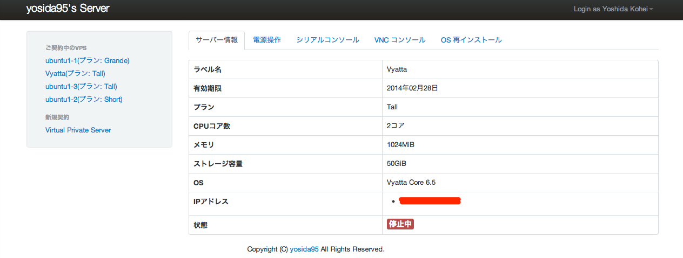683x258 pixels.
Task: Open the 電源操作 tab
Action: 267,40
